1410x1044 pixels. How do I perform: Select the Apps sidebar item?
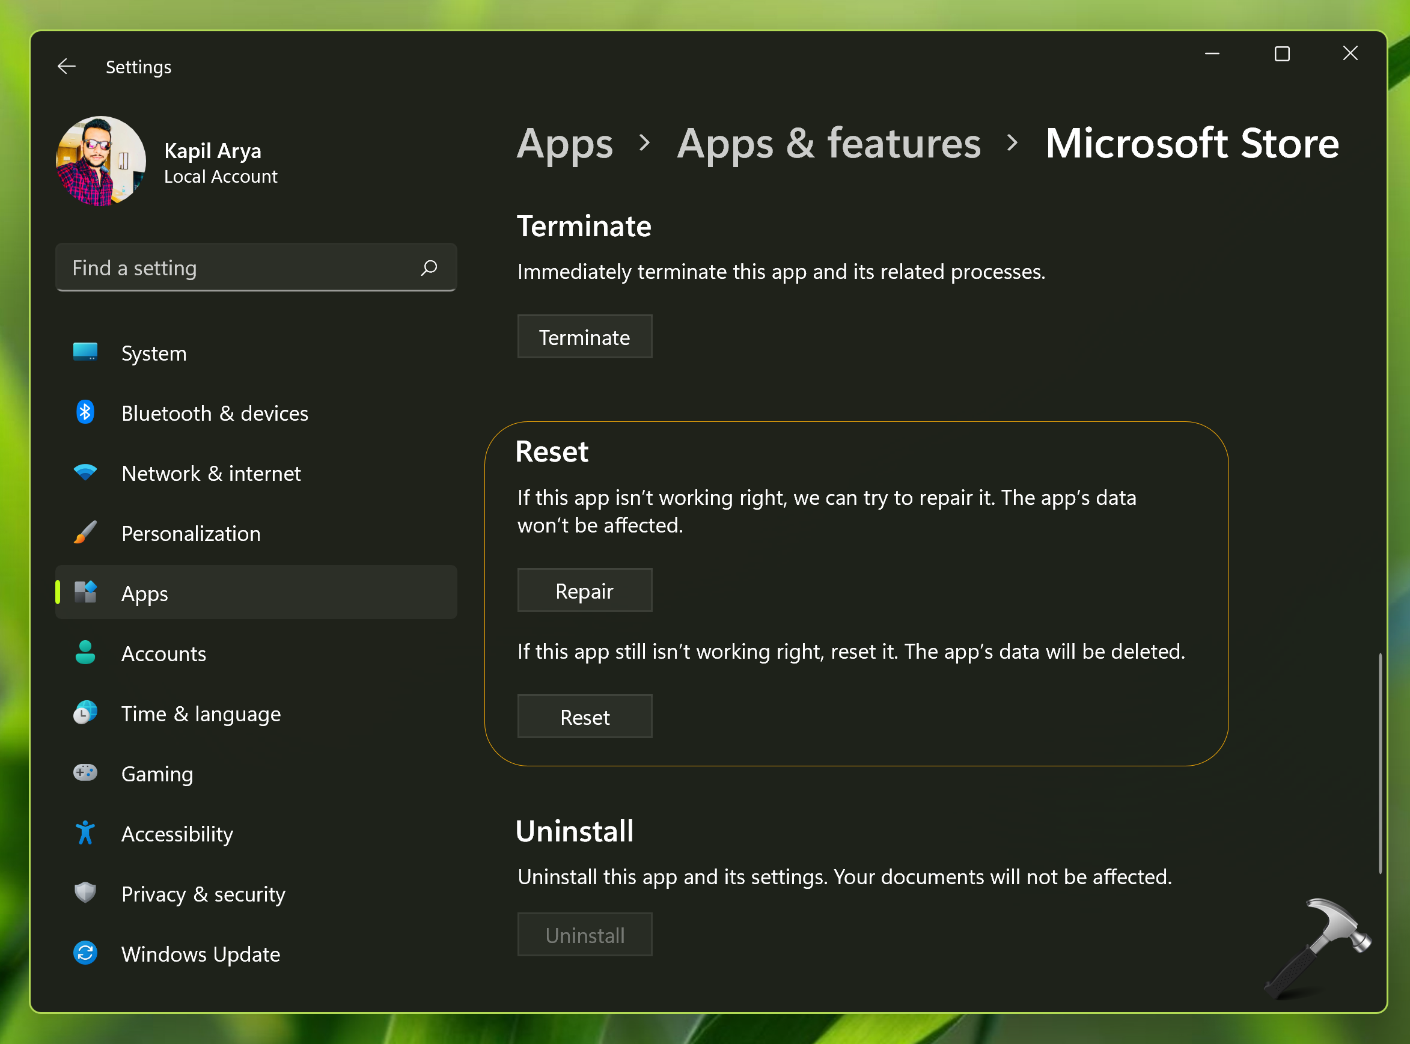click(256, 593)
